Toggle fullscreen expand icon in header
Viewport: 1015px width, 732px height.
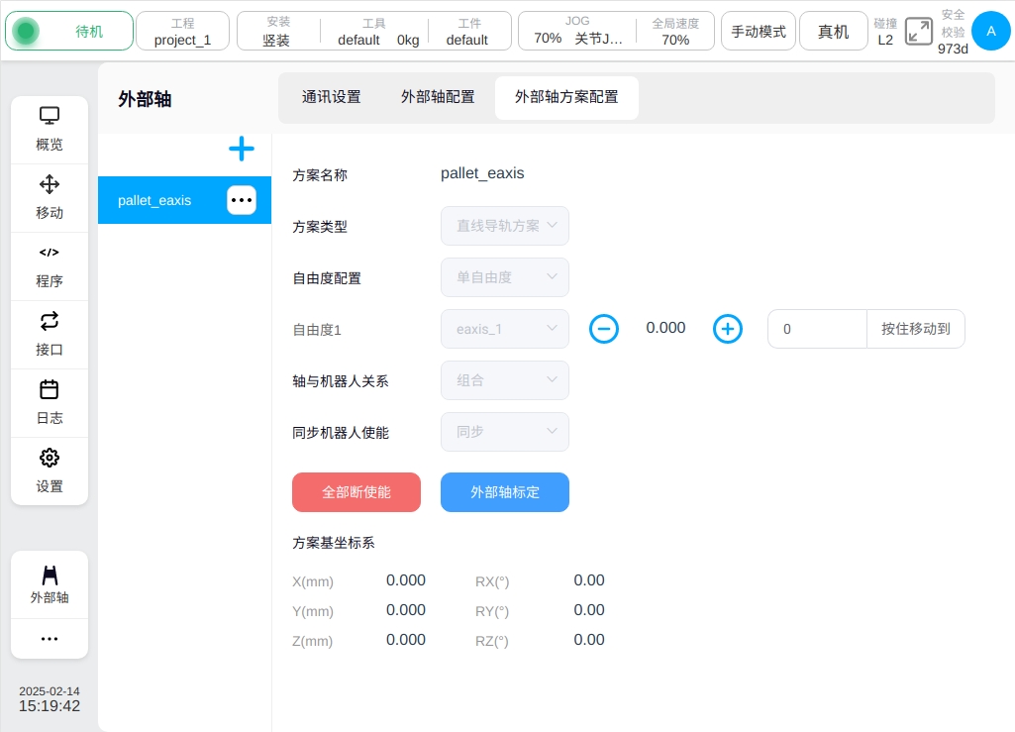pyautogui.click(x=919, y=31)
